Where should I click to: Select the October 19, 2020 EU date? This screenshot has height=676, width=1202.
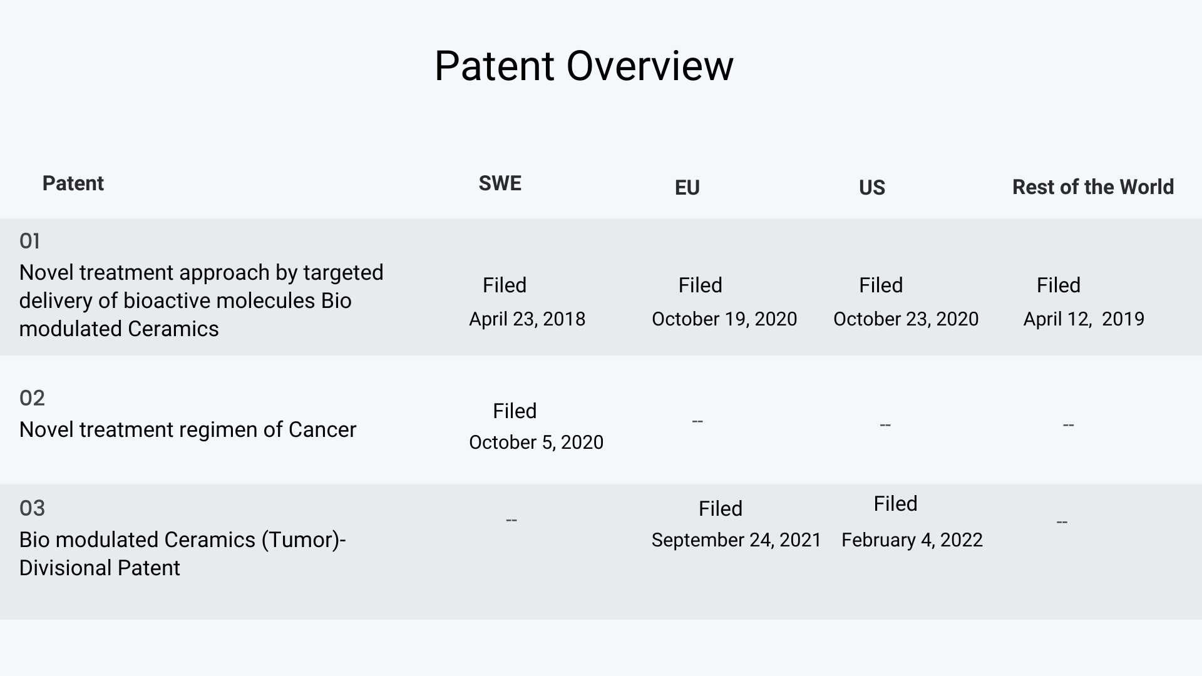[724, 319]
